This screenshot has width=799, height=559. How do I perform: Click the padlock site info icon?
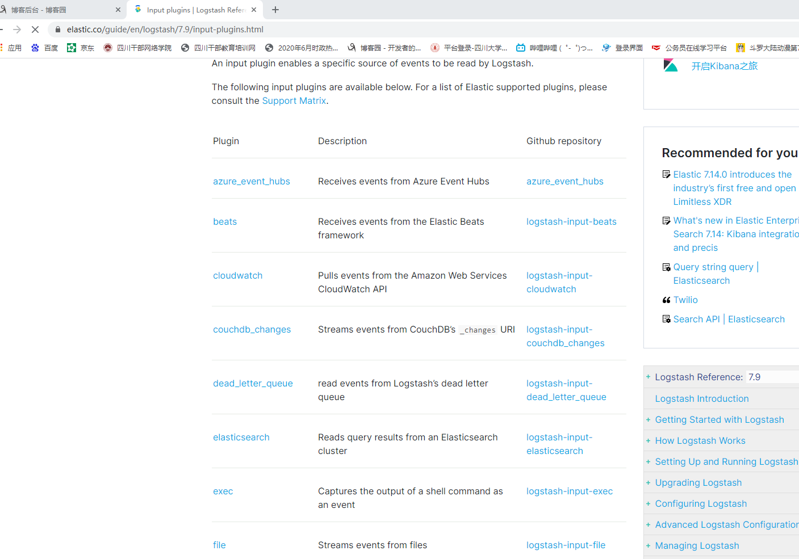57,30
